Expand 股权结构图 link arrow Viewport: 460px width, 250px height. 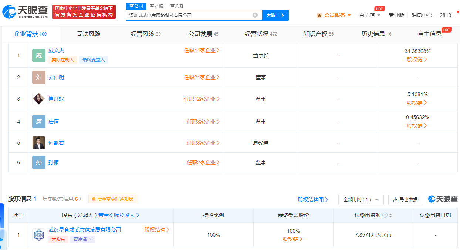tap(327, 200)
